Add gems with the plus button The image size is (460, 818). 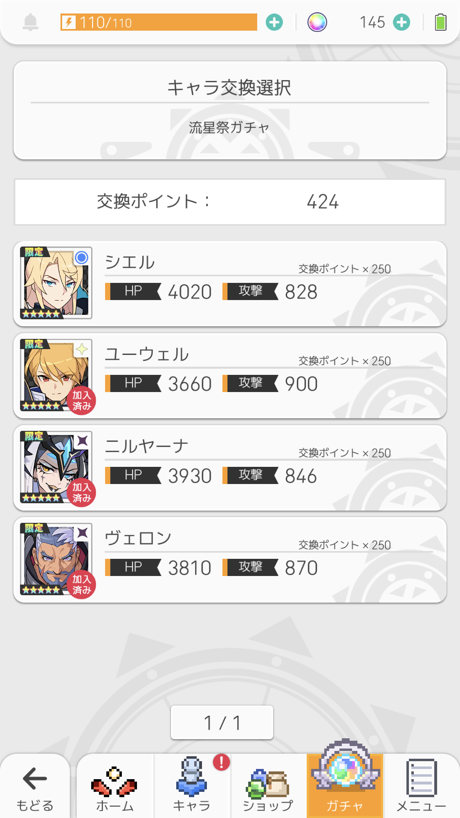[401, 22]
